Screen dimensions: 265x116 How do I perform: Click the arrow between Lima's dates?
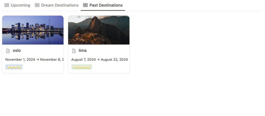98,60
